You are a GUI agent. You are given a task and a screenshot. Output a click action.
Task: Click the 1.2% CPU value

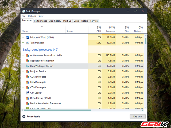point(99,43)
